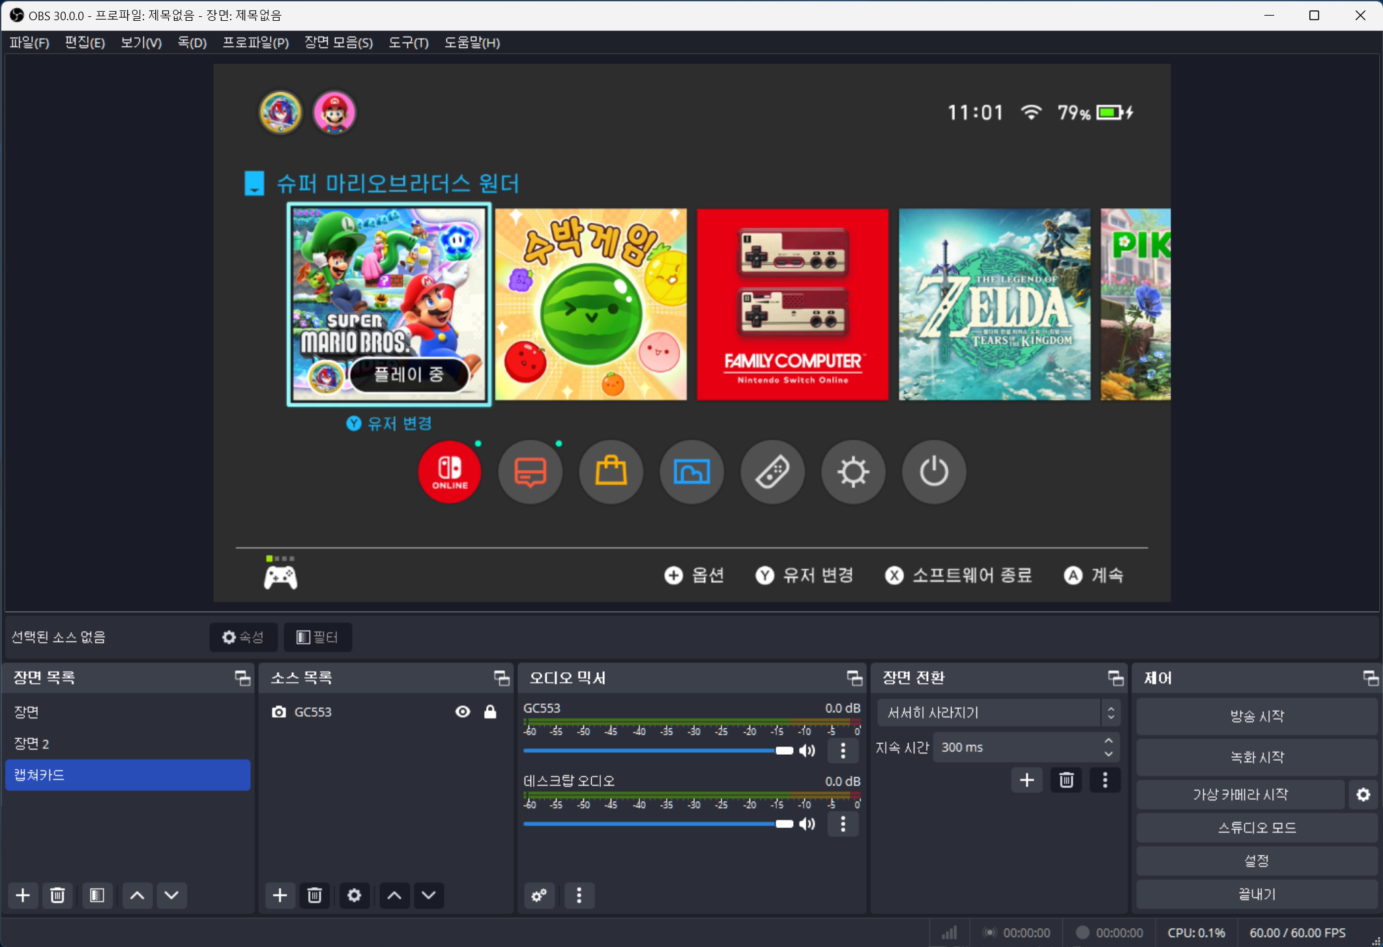Open virtual camera settings gear
The image size is (1383, 947).
pos(1363,795)
